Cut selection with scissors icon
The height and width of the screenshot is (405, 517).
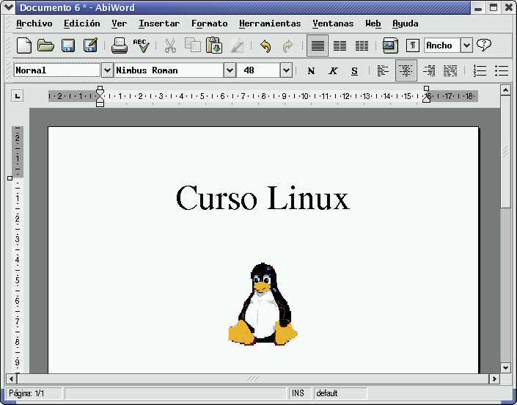(x=170, y=45)
